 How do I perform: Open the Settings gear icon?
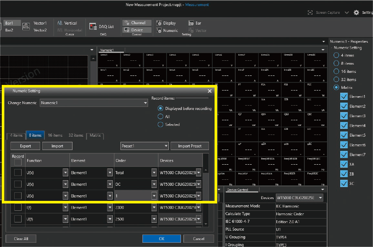pyautogui.click(x=356, y=13)
